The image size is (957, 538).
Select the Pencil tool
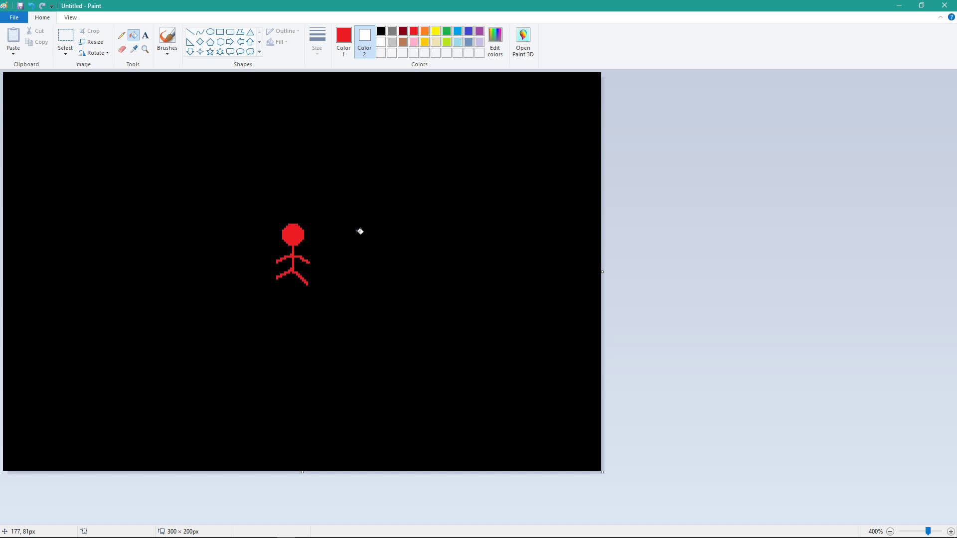coord(122,35)
